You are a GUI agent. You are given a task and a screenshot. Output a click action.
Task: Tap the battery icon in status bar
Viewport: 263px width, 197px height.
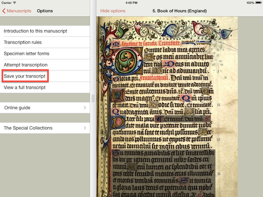pyautogui.click(x=258, y=3)
